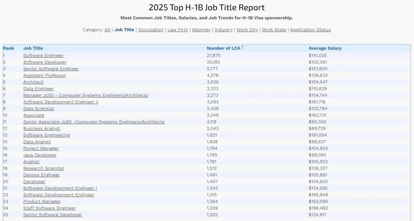Click the $99,095 salary value
The height and width of the screenshot is (221, 414).
(317, 155)
